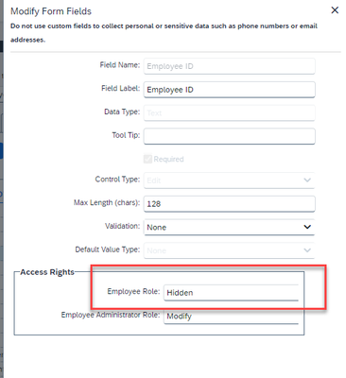The width and height of the screenshot is (346, 378).
Task: Open the Validation dropdown set to None
Action: click(x=230, y=227)
